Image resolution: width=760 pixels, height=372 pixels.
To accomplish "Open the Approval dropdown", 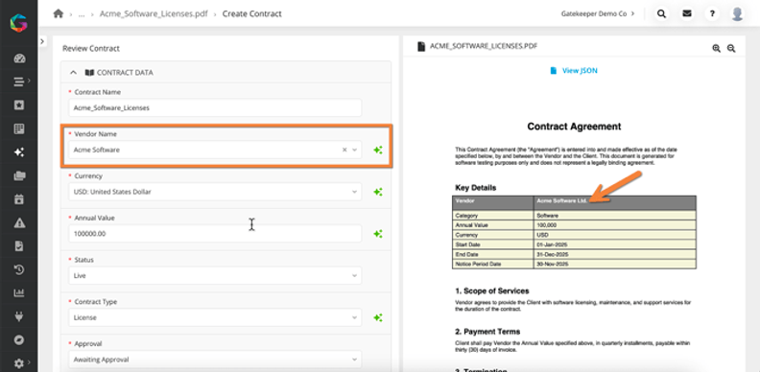I will click(x=215, y=360).
